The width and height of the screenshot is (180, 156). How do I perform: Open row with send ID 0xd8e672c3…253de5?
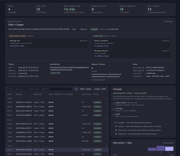click(x=57, y=102)
